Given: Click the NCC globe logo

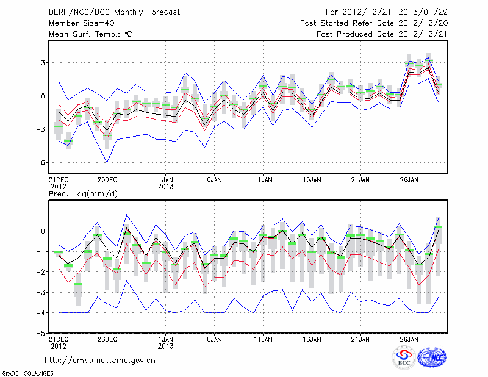Looking at the screenshot, I should tap(431, 357).
